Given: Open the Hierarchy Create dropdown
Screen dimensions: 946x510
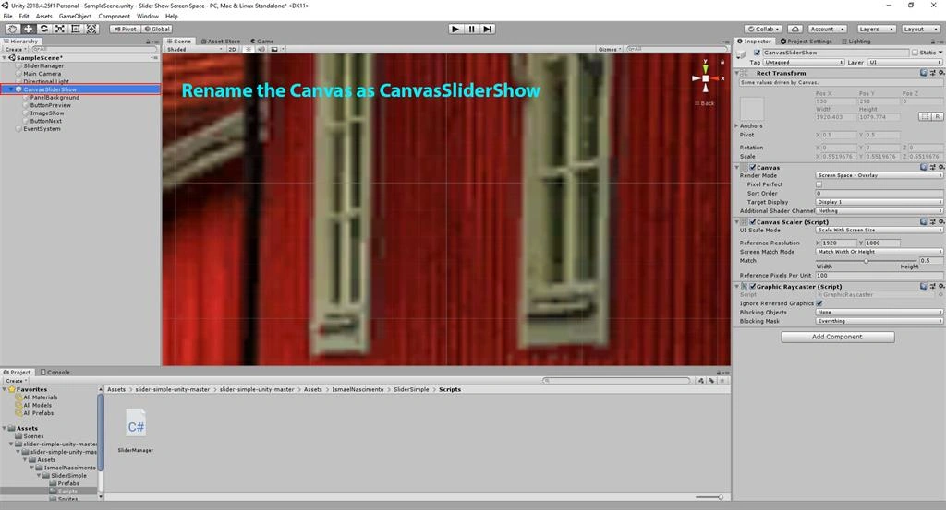Looking at the screenshot, I should pyautogui.click(x=16, y=50).
